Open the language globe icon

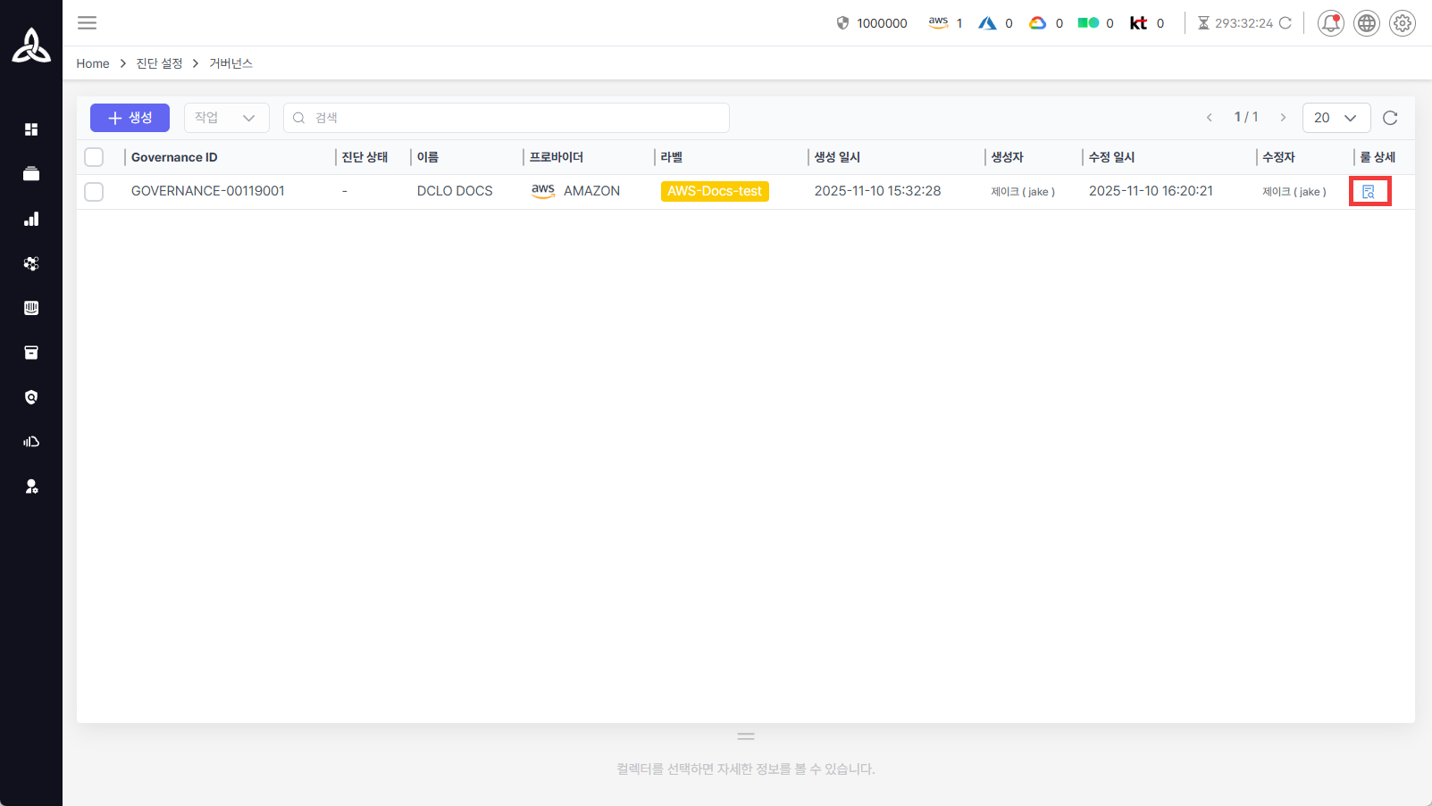[x=1366, y=23]
